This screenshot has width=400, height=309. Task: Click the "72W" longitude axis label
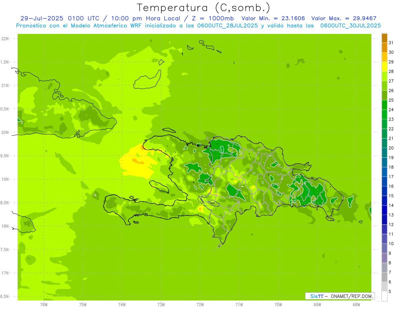click(x=200, y=305)
